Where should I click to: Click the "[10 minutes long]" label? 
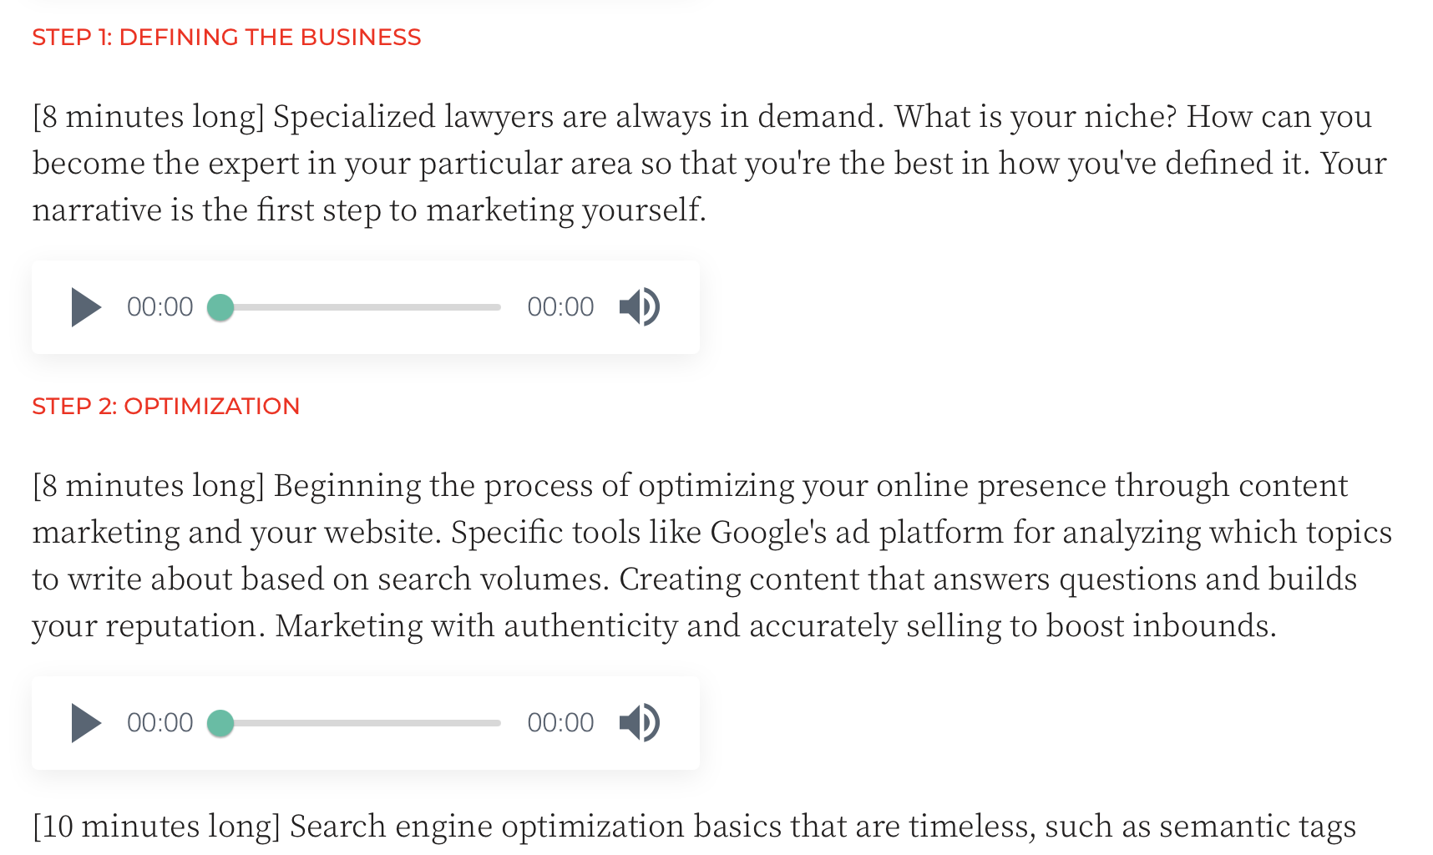(x=156, y=827)
